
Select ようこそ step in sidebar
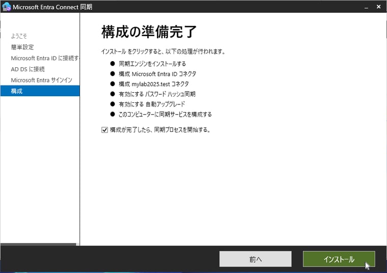click(19, 36)
